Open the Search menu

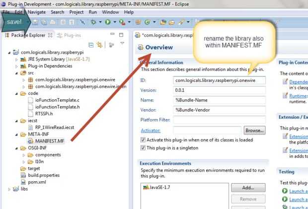(57, 12)
